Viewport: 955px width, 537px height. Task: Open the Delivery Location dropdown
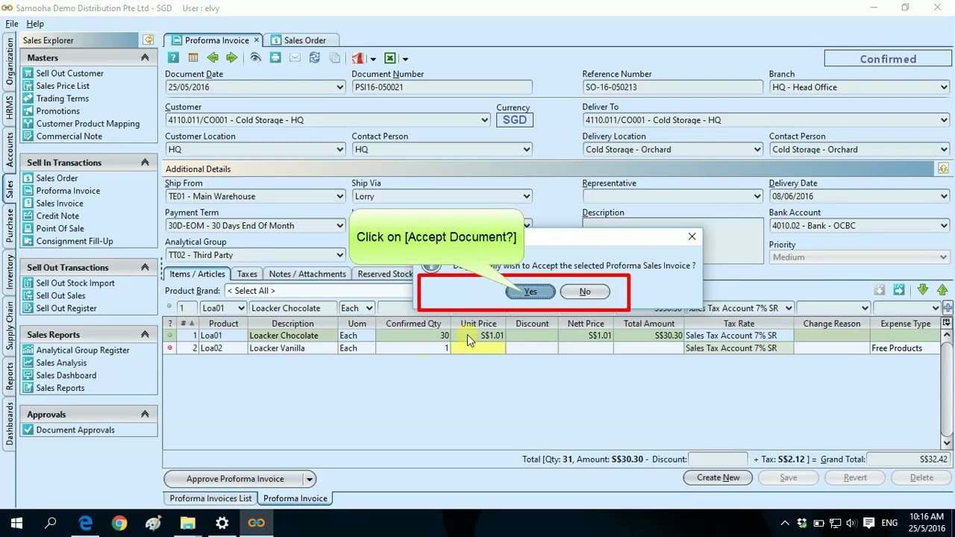point(757,149)
